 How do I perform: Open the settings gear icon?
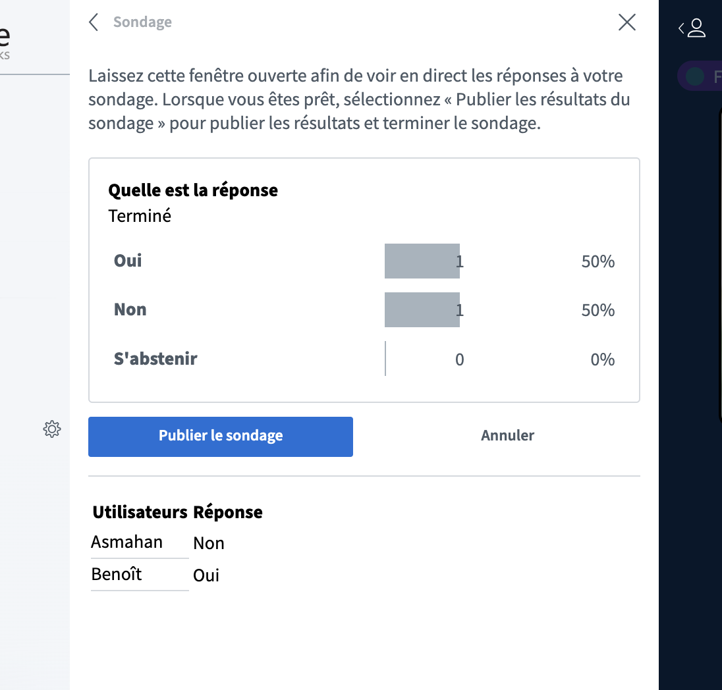52,429
